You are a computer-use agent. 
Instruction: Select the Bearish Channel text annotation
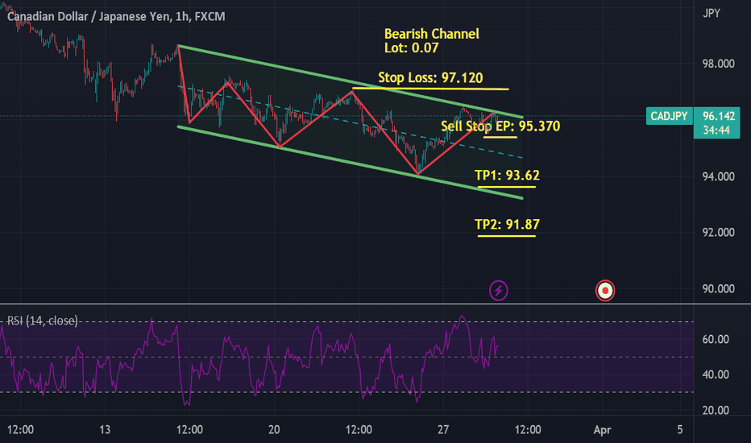pyautogui.click(x=432, y=34)
